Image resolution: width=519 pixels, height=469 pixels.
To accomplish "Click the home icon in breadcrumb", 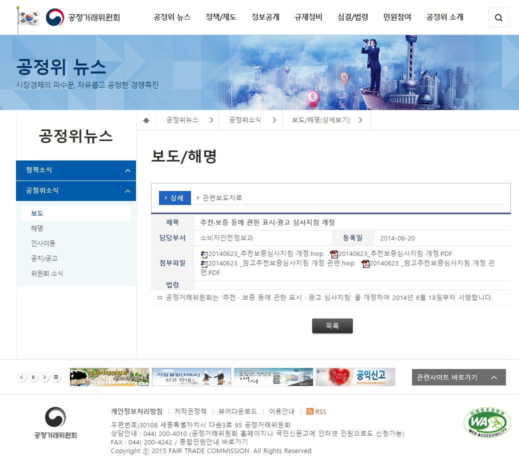I will (146, 120).
